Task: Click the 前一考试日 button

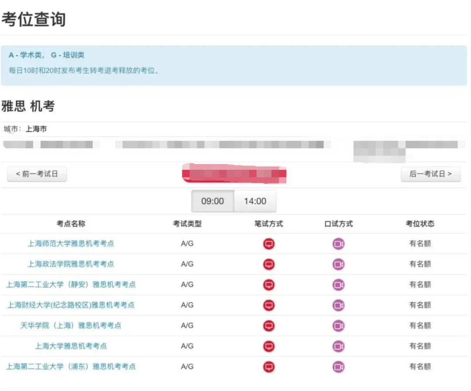Action: click(x=37, y=174)
